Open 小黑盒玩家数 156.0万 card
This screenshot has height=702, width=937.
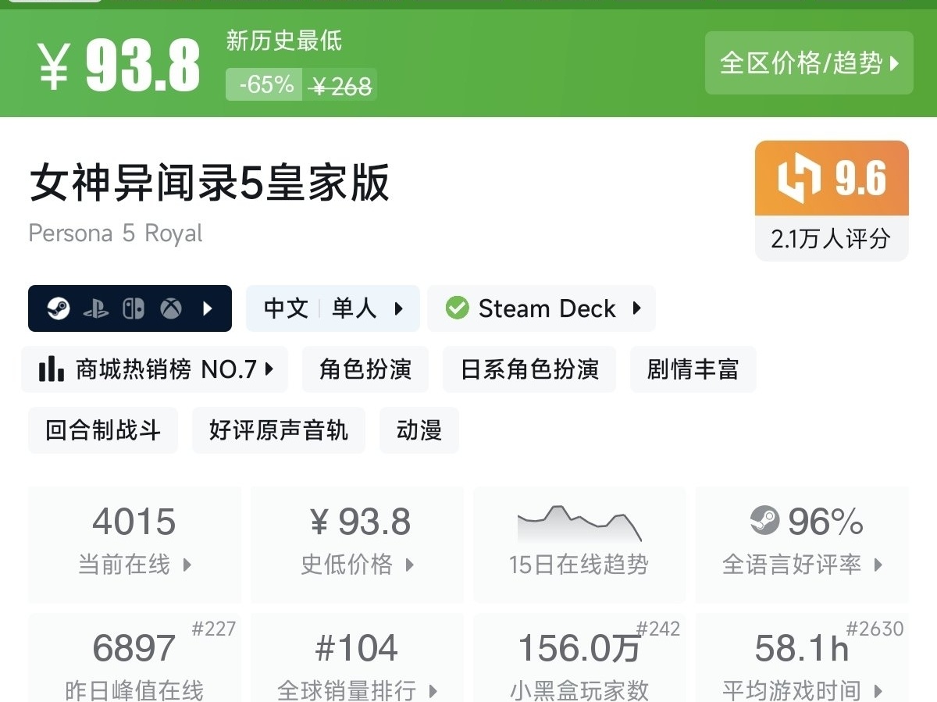579,657
